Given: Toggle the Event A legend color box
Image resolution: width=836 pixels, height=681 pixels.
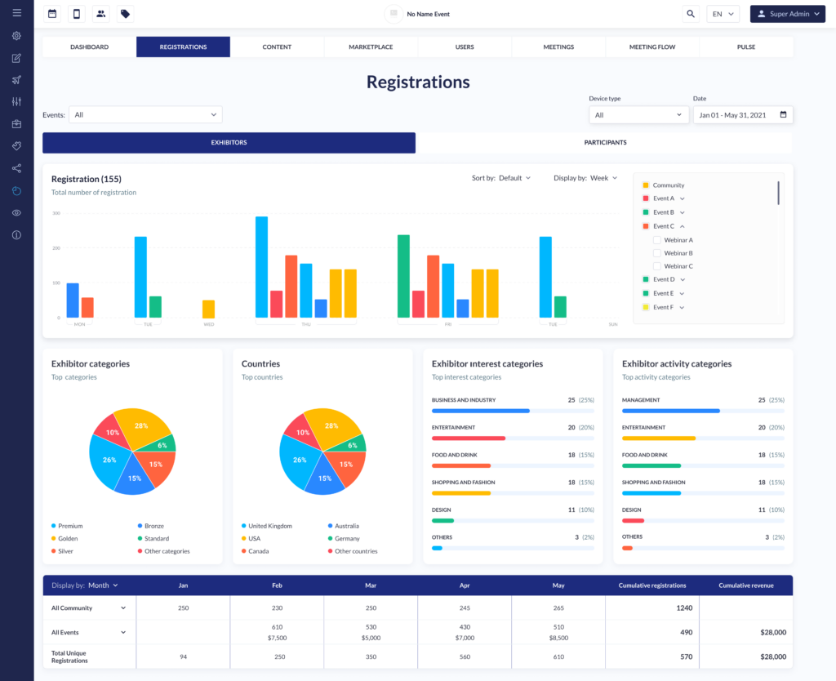Looking at the screenshot, I should [646, 198].
